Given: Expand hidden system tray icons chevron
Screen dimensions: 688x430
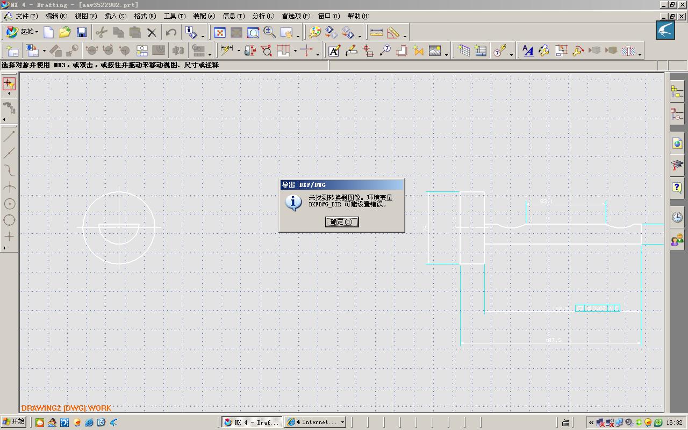Looking at the screenshot, I should point(591,422).
